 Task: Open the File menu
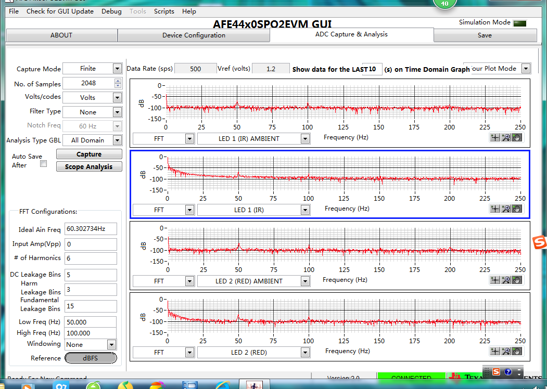14,11
